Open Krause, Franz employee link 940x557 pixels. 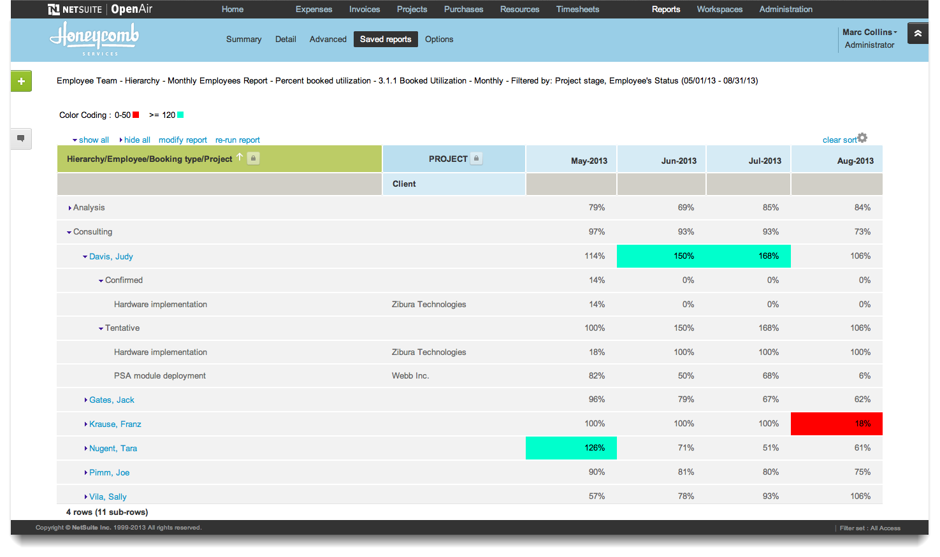(115, 424)
